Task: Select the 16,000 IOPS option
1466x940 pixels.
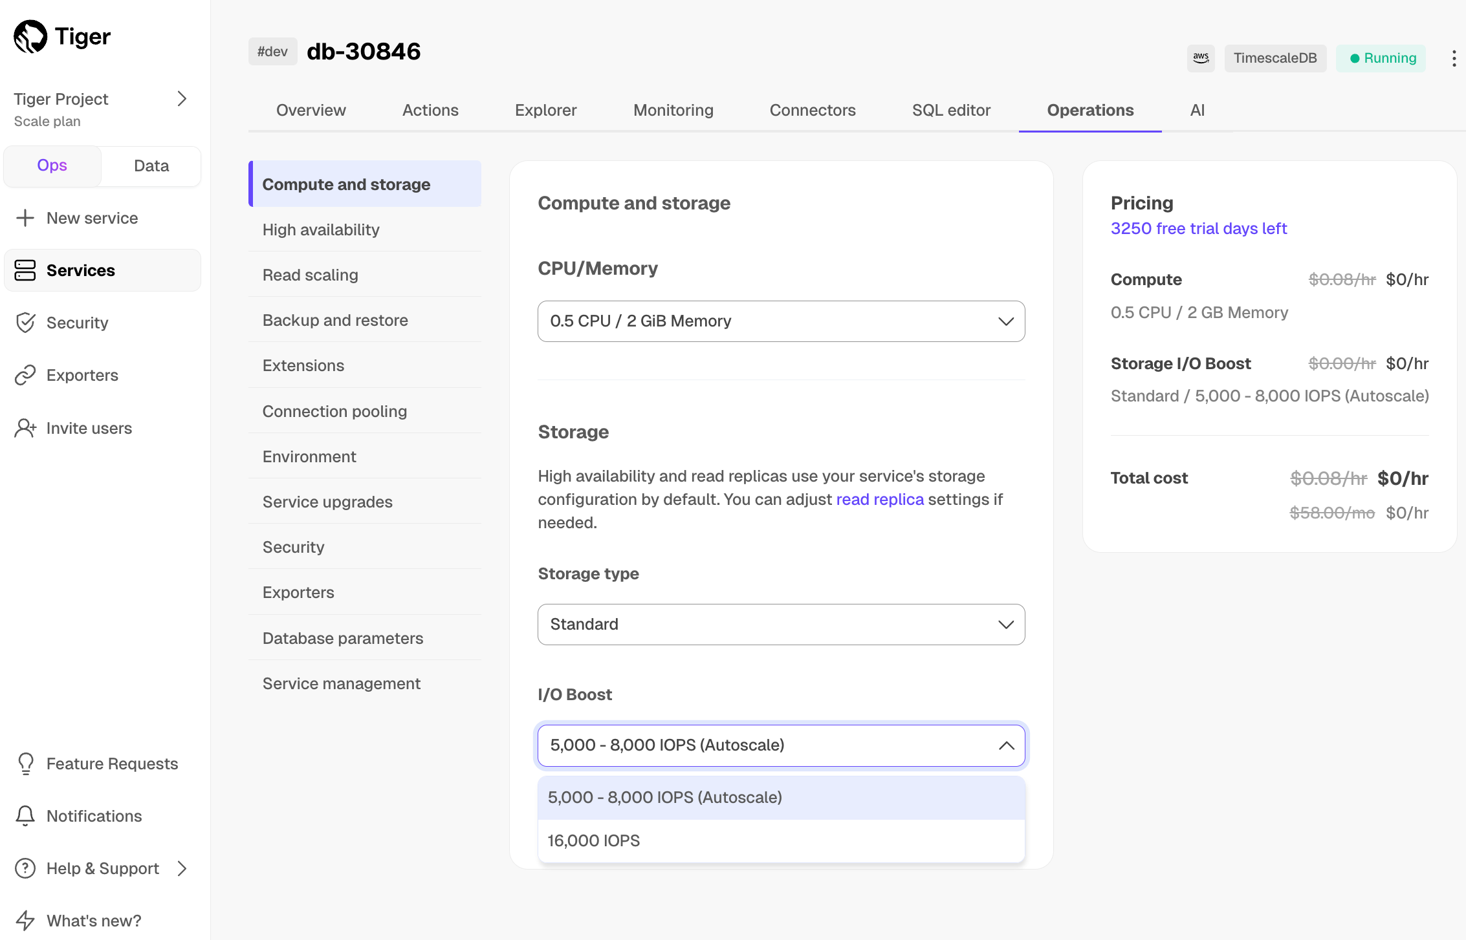Action: (x=781, y=840)
